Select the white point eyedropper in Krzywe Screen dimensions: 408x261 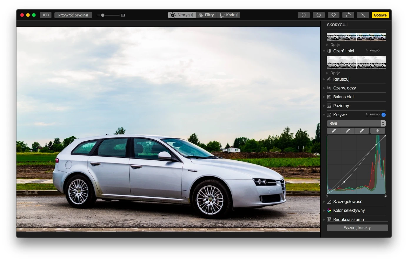[362, 131]
